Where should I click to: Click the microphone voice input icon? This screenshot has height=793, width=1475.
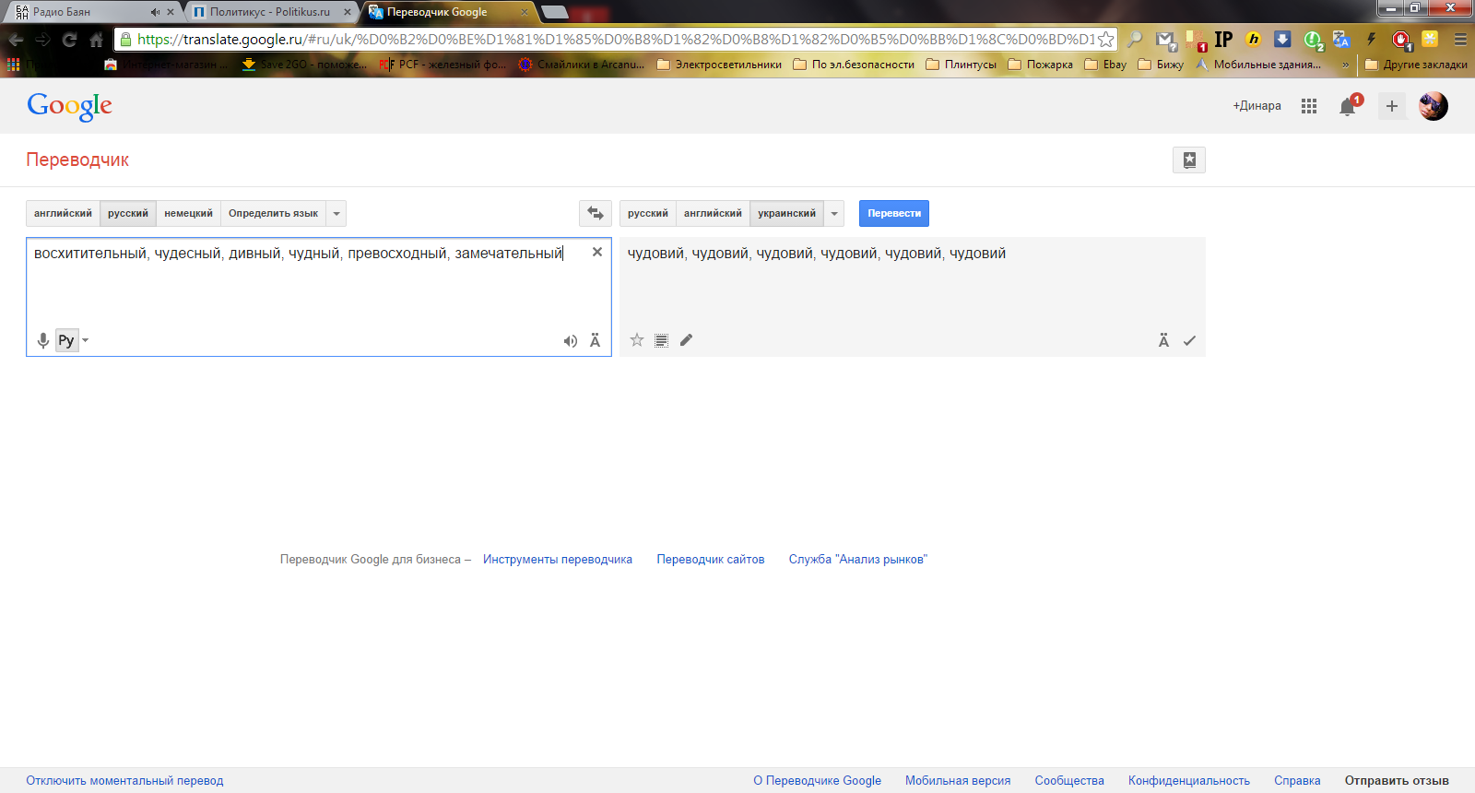point(42,340)
